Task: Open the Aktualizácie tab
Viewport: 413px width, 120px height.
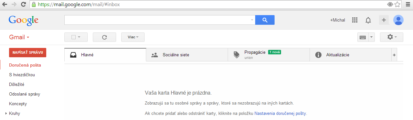Action: [351, 55]
